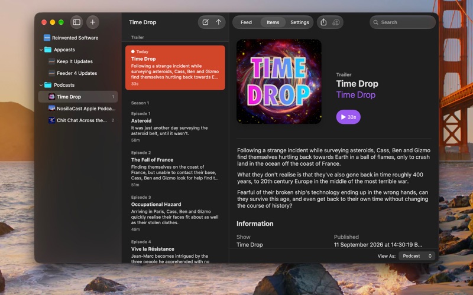Click the Feeder 4 Updates feed icon
This screenshot has width=473, height=295.
51,73
